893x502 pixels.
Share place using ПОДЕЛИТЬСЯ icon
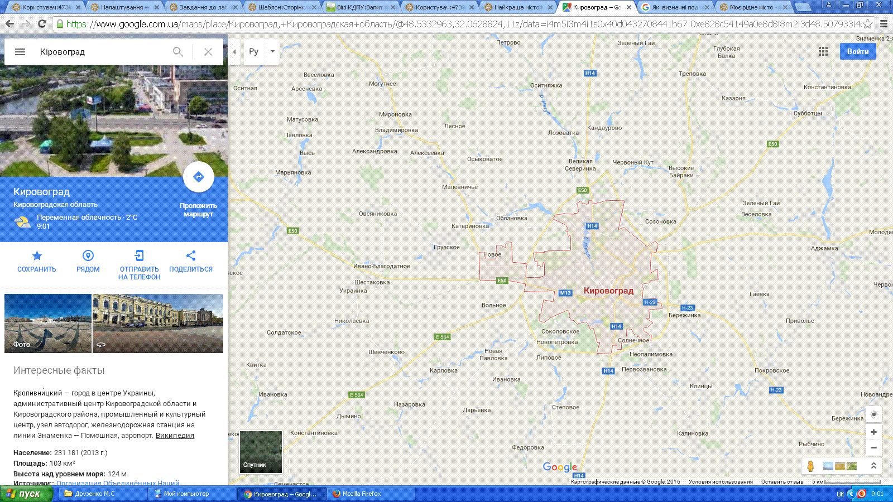point(191,261)
